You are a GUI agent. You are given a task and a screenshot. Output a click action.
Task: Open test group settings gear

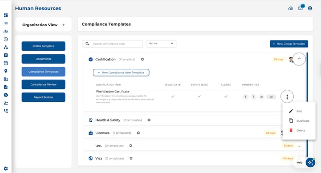pyautogui.click(x=131, y=146)
